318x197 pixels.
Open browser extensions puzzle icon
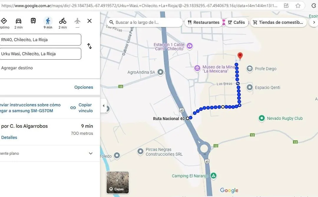pyautogui.click(x=314, y=6)
